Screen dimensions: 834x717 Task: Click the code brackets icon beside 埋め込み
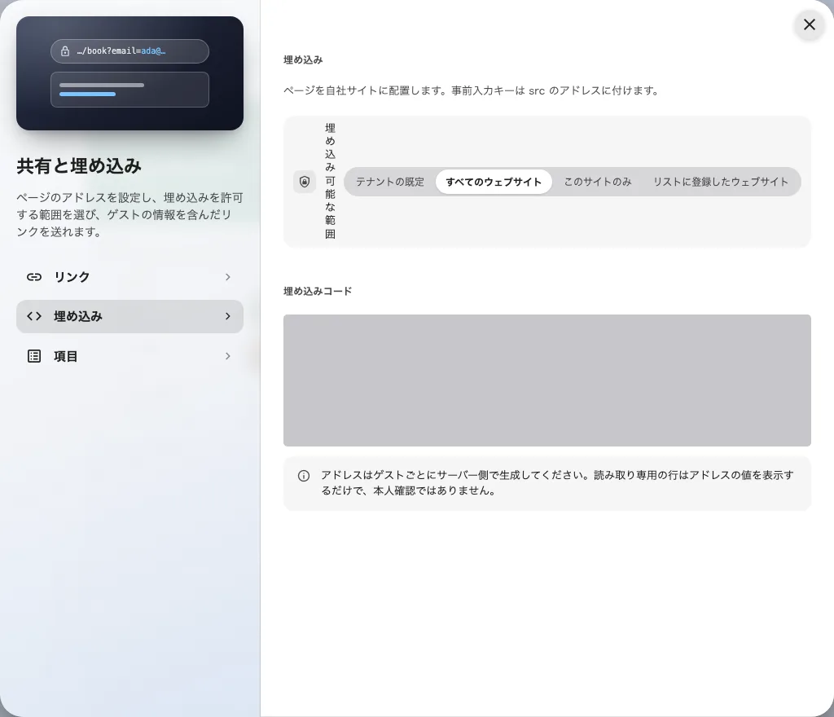(34, 316)
